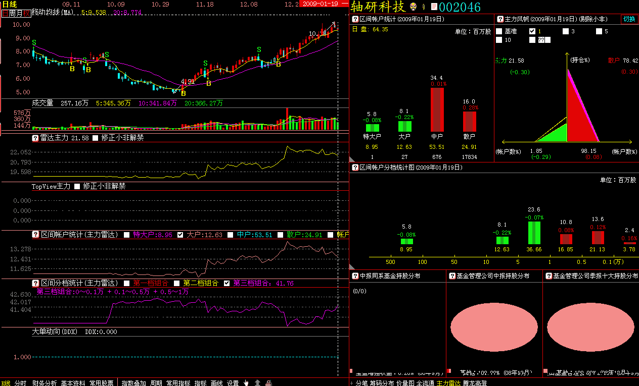The height and width of the screenshot is (386, 639).
Task: Enable 修正小非解禁 for 雷达主力
Action: pyautogui.click(x=96, y=138)
